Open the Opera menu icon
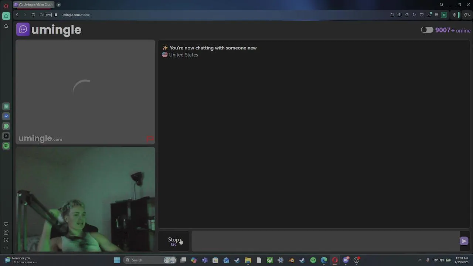Screen dimensions: 473x266 pos(6,5)
